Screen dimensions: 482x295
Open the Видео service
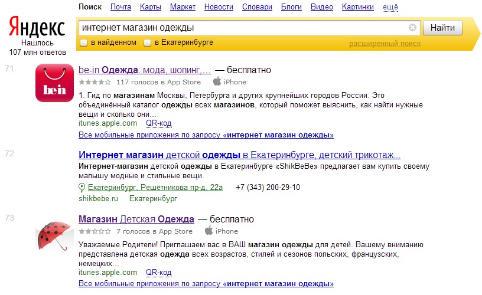point(321,6)
